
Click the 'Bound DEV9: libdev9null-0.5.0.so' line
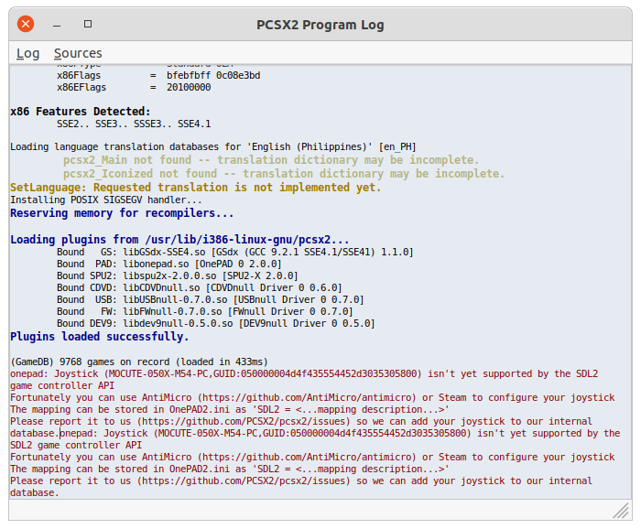coord(216,323)
